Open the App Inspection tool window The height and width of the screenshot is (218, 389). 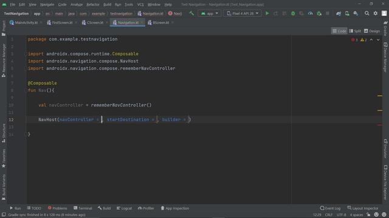174,208
